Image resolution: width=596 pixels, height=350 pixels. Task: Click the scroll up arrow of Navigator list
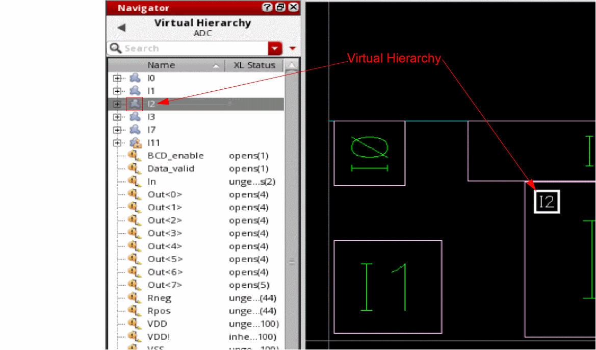click(x=292, y=65)
